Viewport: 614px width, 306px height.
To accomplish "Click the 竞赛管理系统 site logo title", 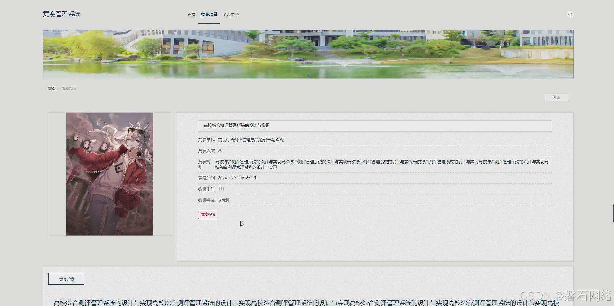I will pos(62,14).
